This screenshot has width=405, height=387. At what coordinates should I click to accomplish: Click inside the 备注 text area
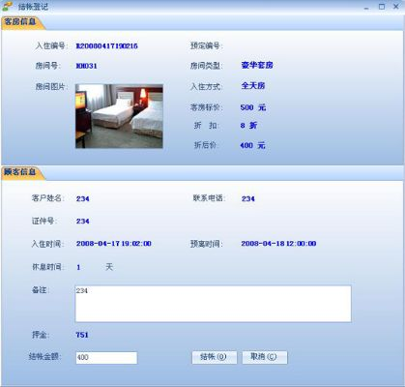(213, 304)
